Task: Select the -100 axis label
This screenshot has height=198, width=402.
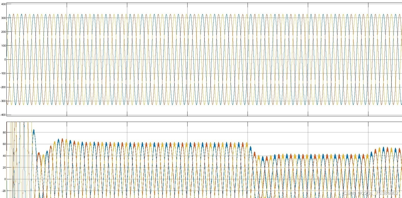Action: (x=3, y=73)
